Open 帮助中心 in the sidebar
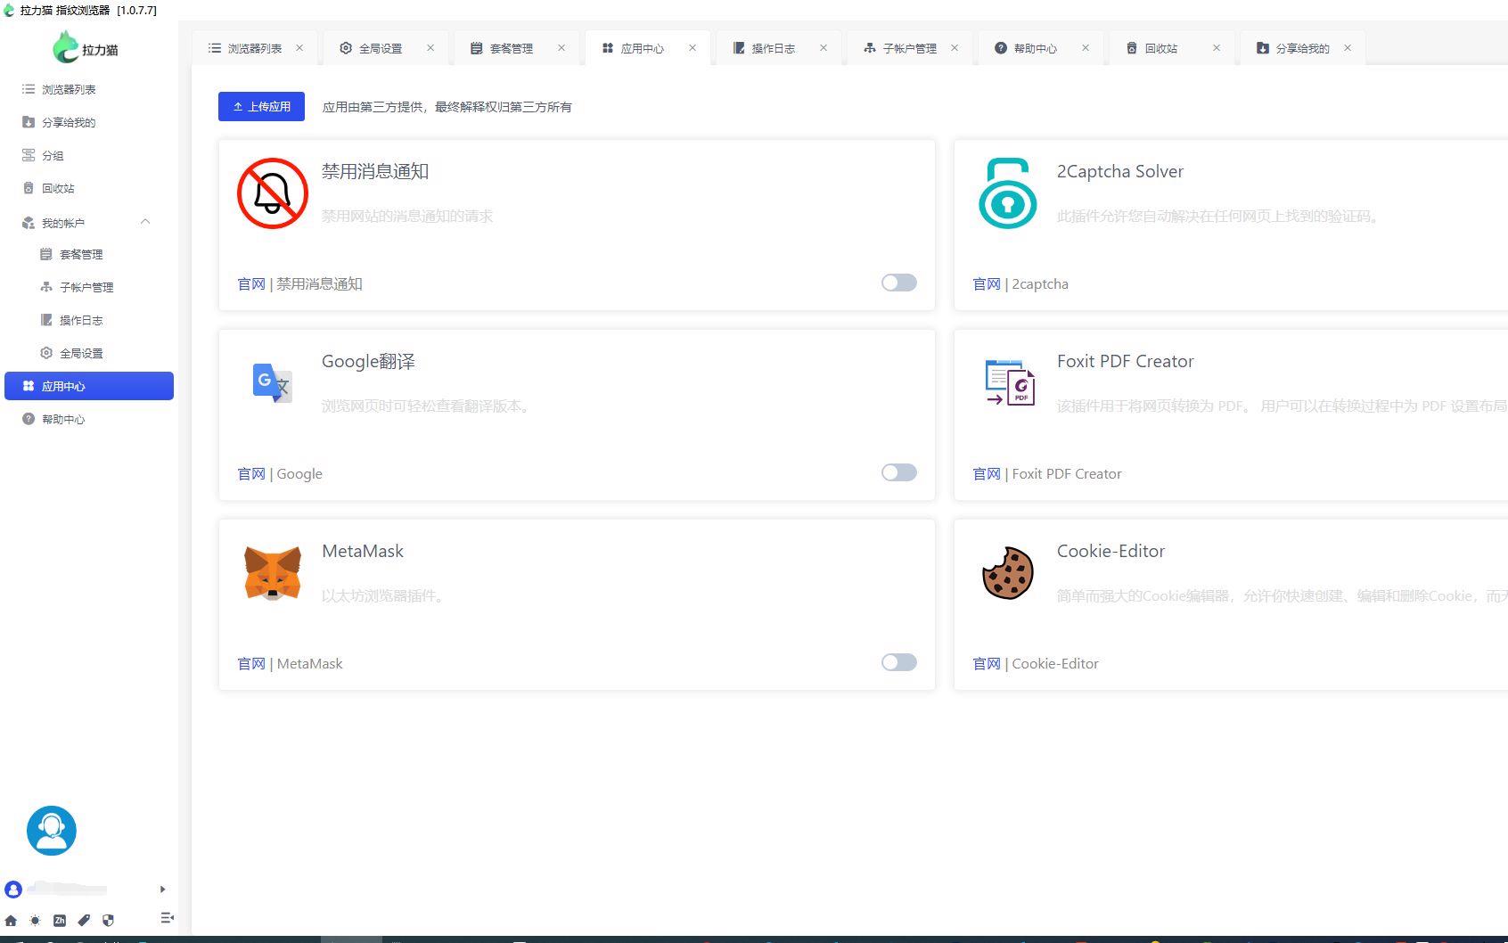The image size is (1508, 943). pyautogui.click(x=89, y=419)
